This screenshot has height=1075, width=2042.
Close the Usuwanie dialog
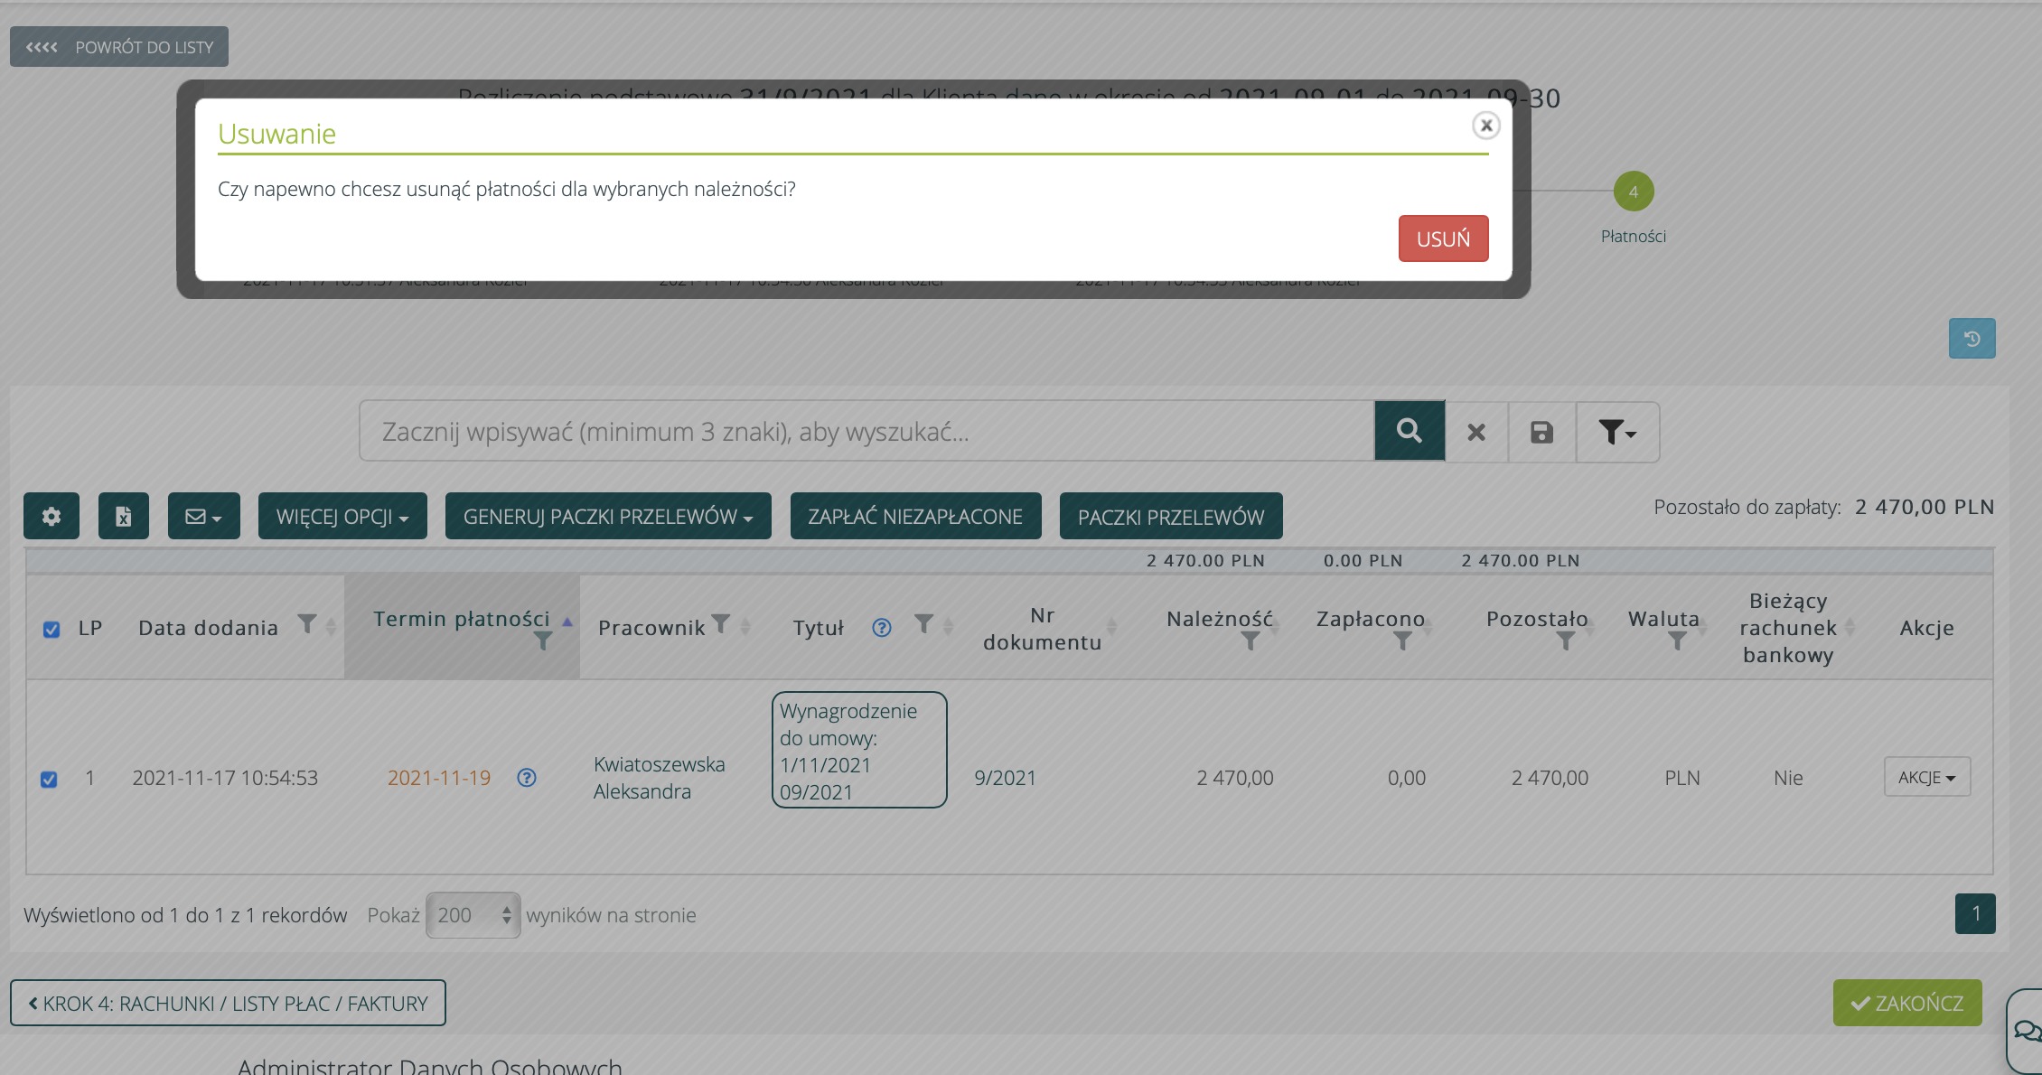coord(1485,126)
